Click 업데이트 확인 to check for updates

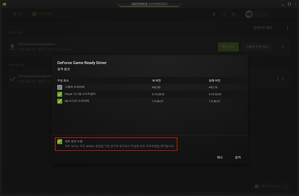pos(263,28)
